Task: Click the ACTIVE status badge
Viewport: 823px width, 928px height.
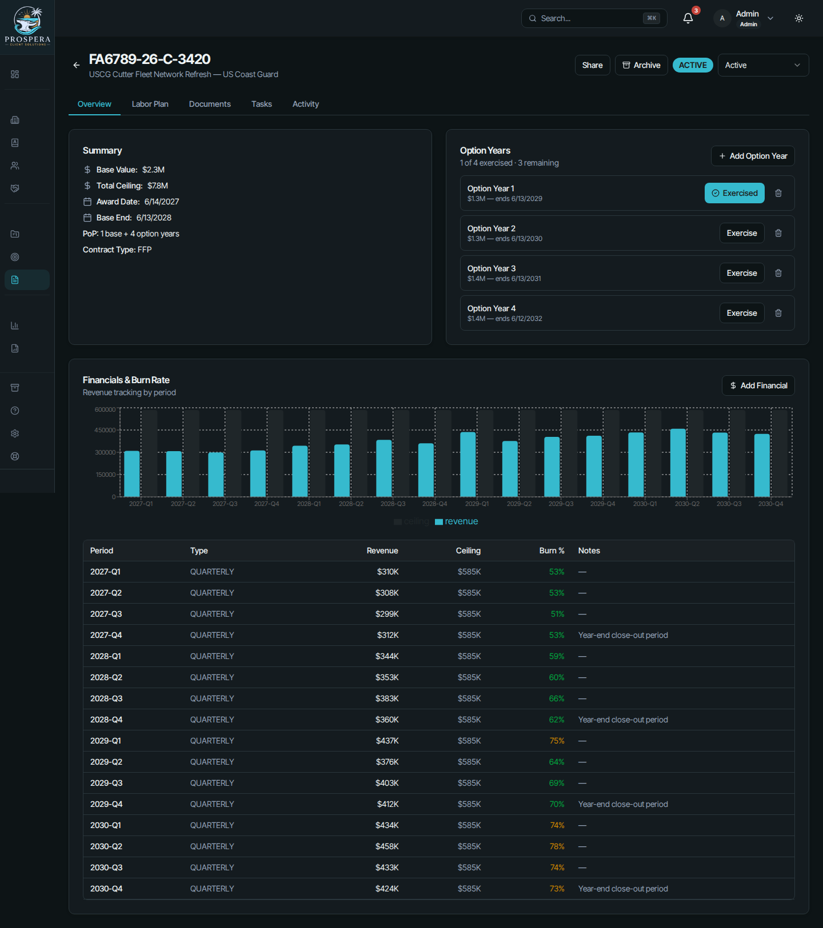Action: pyautogui.click(x=693, y=65)
